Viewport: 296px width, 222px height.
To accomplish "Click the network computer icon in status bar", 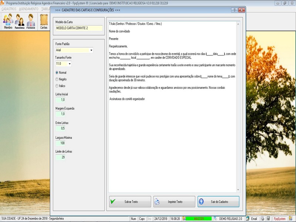I will 268,219.
